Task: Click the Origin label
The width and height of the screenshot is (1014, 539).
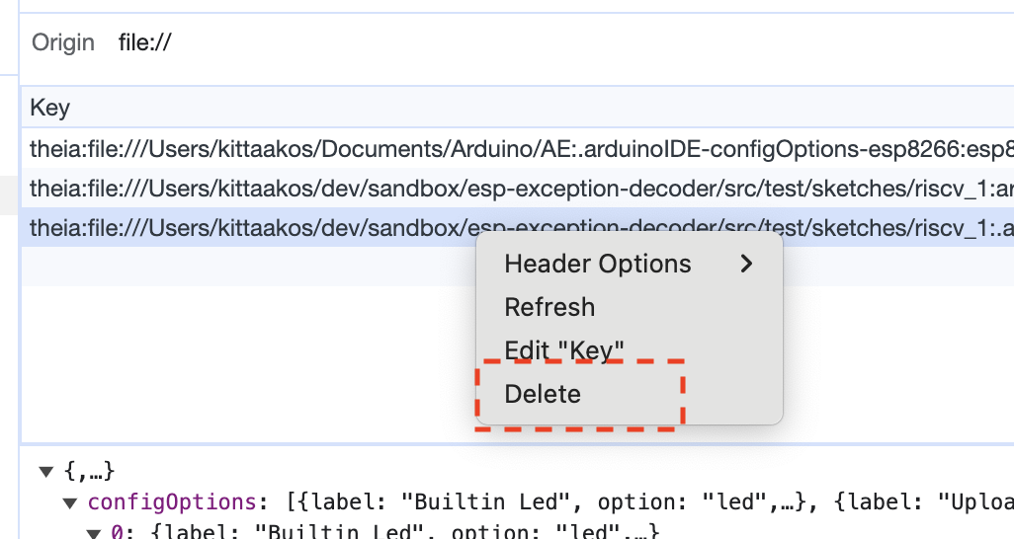Action: click(63, 42)
